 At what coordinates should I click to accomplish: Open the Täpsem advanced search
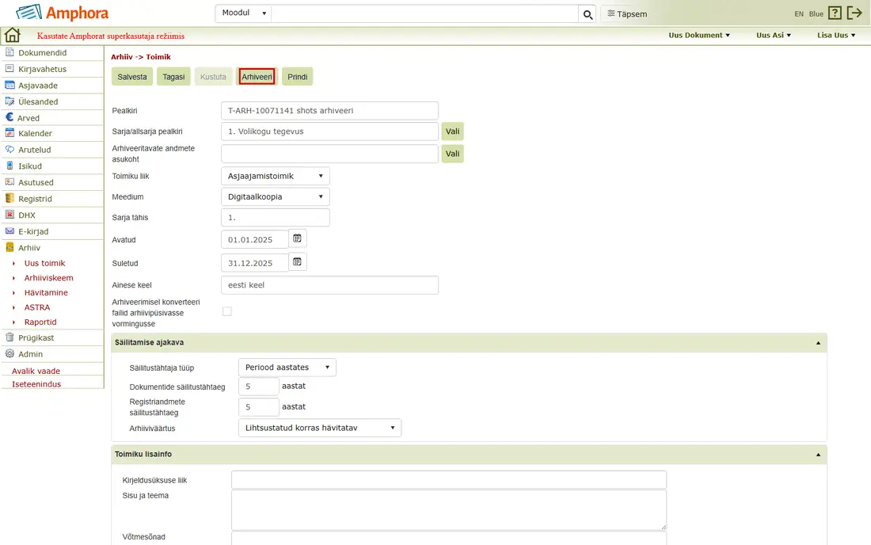coord(627,14)
